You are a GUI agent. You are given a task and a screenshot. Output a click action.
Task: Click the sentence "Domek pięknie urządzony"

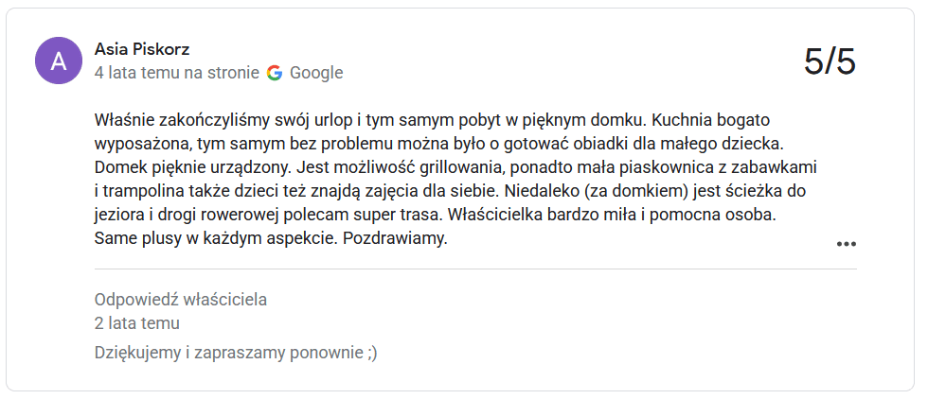(191, 167)
